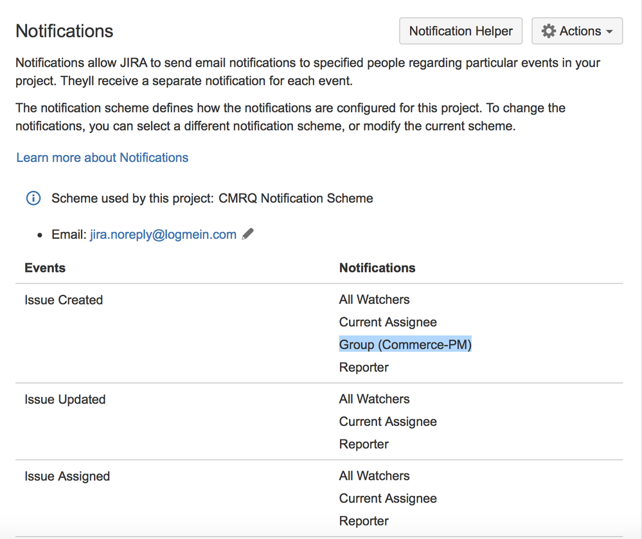The height and width of the screenshot is (539, 642).
Task: Click highlighted Group (Commerce-PM) entry
Action: pos(406,344)
